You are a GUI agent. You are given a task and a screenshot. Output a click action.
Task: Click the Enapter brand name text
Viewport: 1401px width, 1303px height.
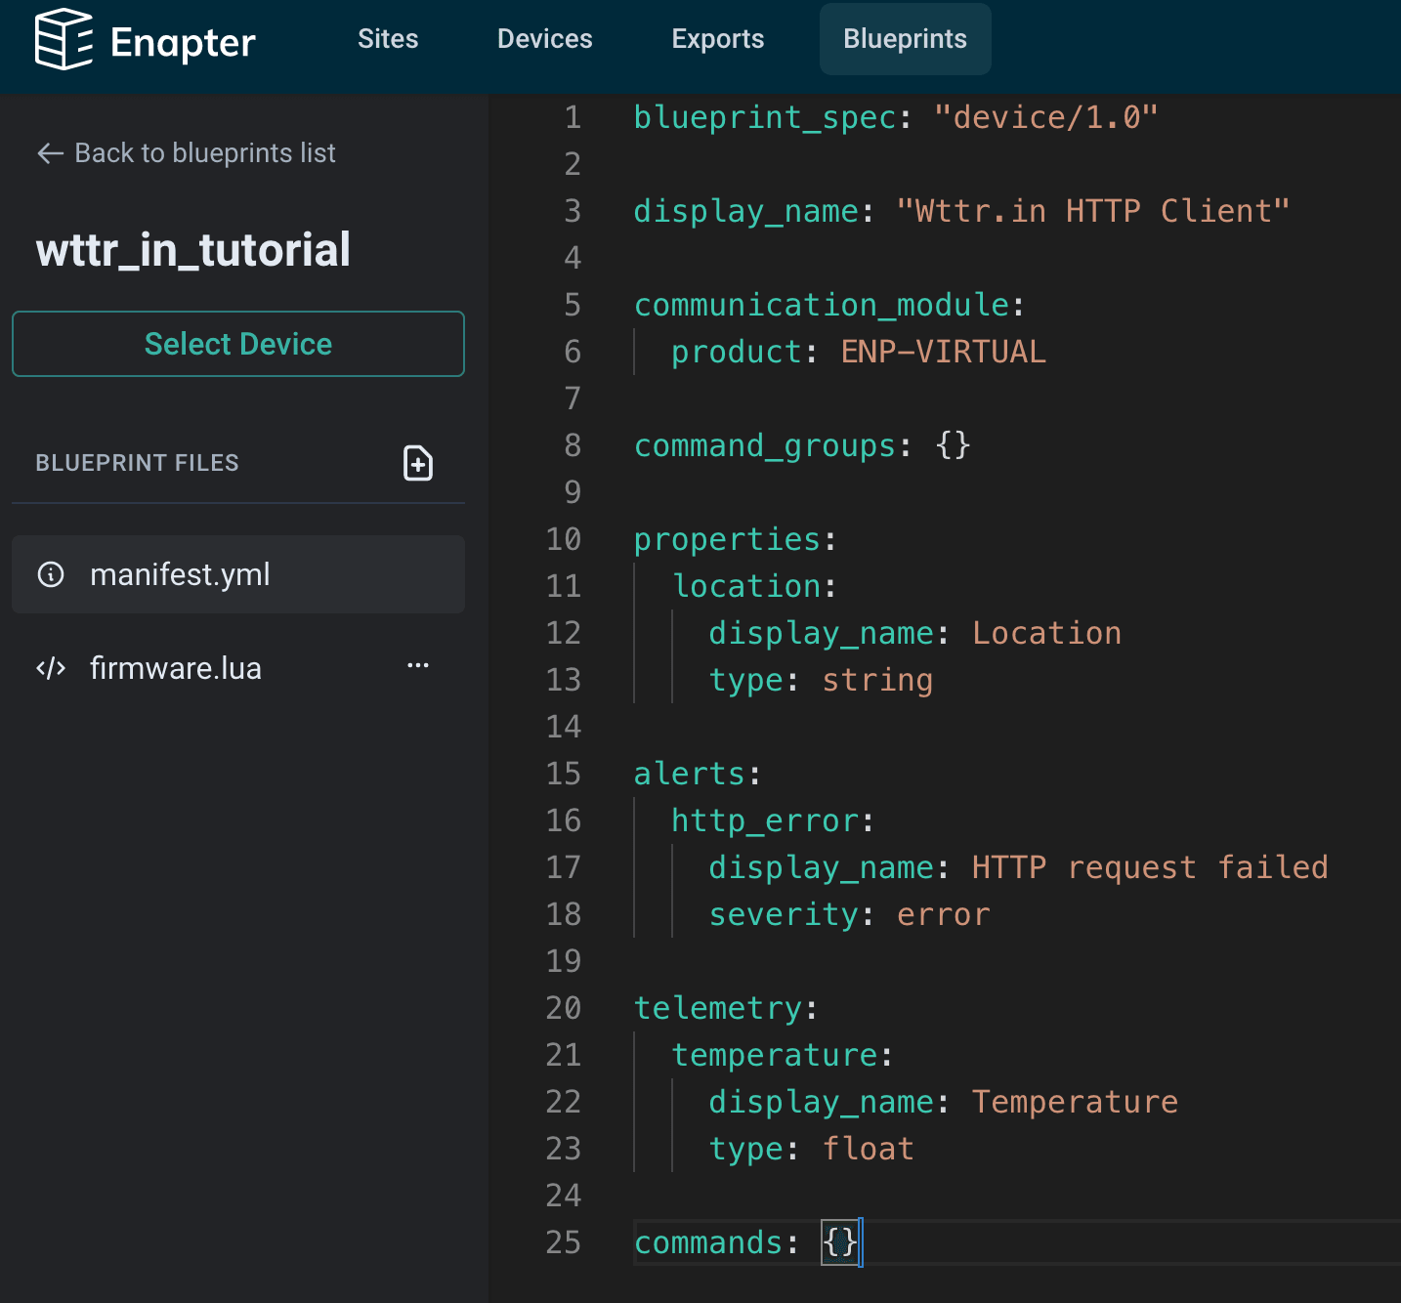[x=183, y=42]
